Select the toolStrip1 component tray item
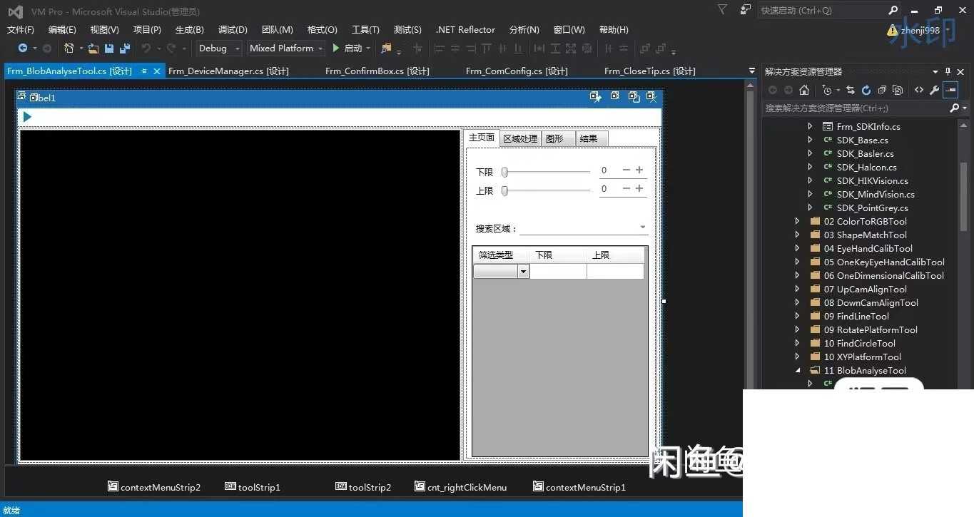Viewport: 974px width, 517px height. pyautogui.click(x=253, y=487)
